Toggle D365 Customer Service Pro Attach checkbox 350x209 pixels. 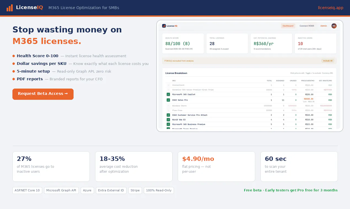[168, 115]
